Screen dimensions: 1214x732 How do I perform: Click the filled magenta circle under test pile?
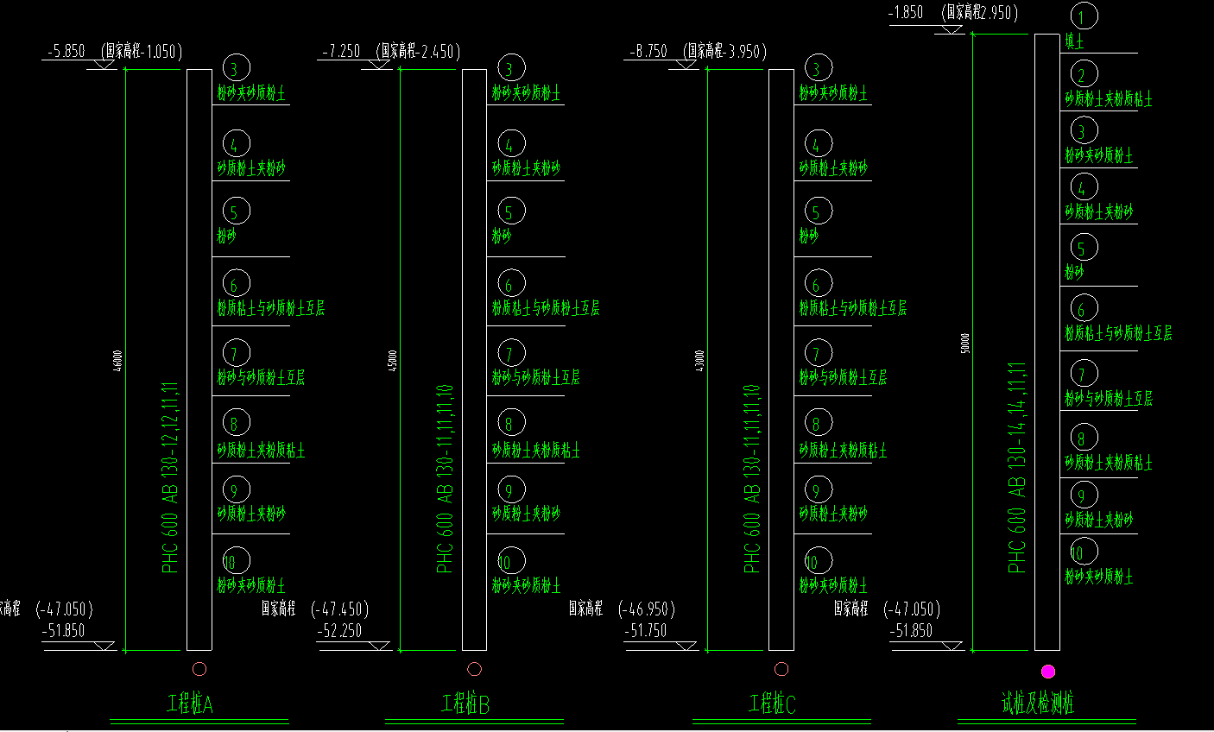pos(1048,672)
